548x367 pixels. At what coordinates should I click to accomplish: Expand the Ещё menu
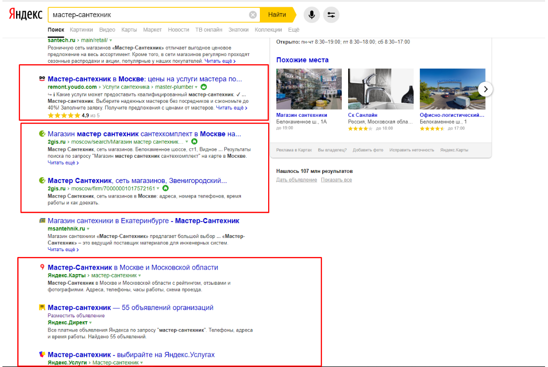coord(294,30)
